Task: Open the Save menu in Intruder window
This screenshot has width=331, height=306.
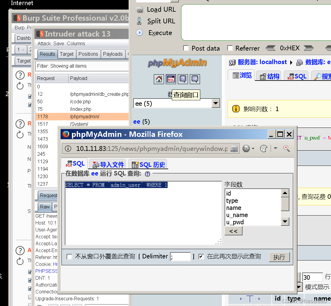Action: [59, 44]
